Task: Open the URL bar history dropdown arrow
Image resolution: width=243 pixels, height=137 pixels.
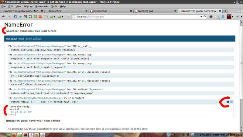Action: [201, 16]
